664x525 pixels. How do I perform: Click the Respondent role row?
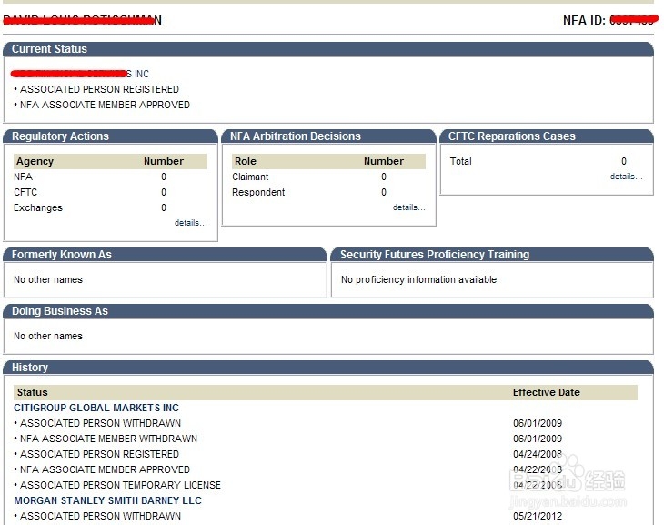click(x=328, y=192)
